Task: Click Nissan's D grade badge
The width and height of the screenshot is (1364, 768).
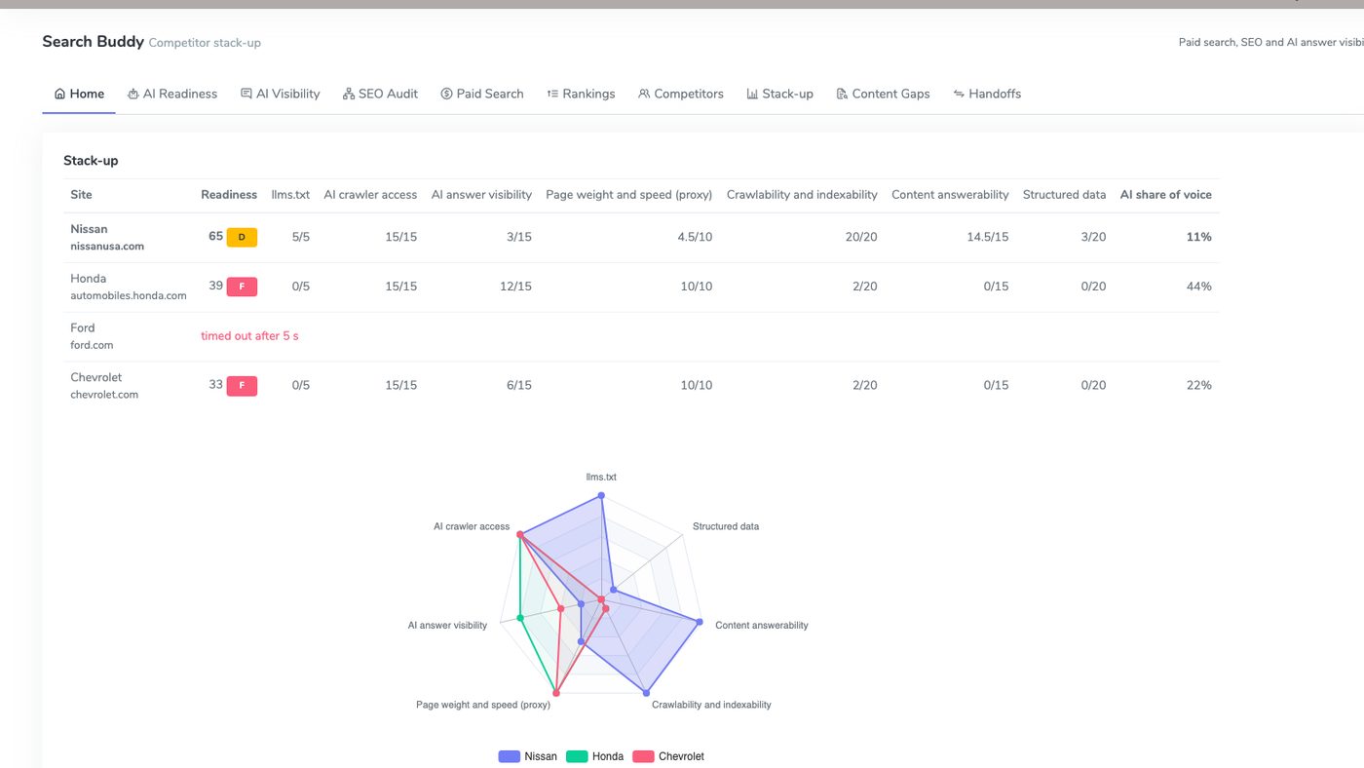Action: pos(242,237)
